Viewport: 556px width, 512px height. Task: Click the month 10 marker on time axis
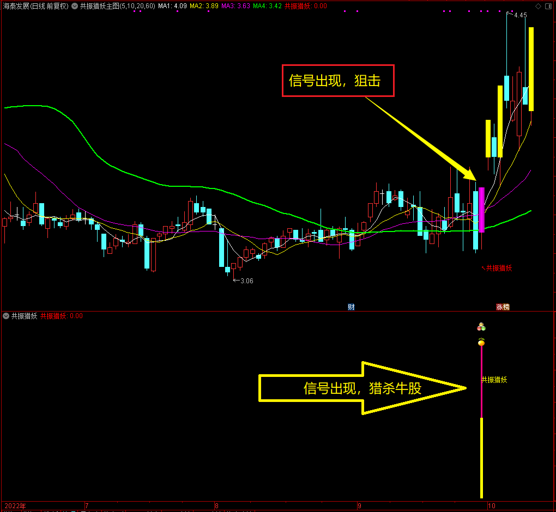[x=492, y=505]
